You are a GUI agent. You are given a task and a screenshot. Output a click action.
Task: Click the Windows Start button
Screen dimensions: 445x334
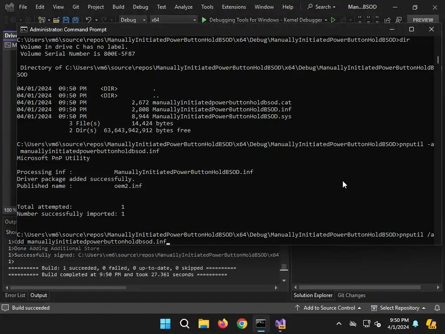pyautogui.click(x=165, y=324)
